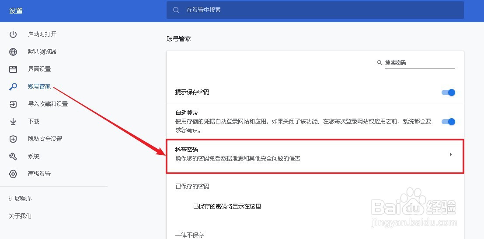
Task: Click the magnifier icon in the settings search bar
Action: pos(176,10)
